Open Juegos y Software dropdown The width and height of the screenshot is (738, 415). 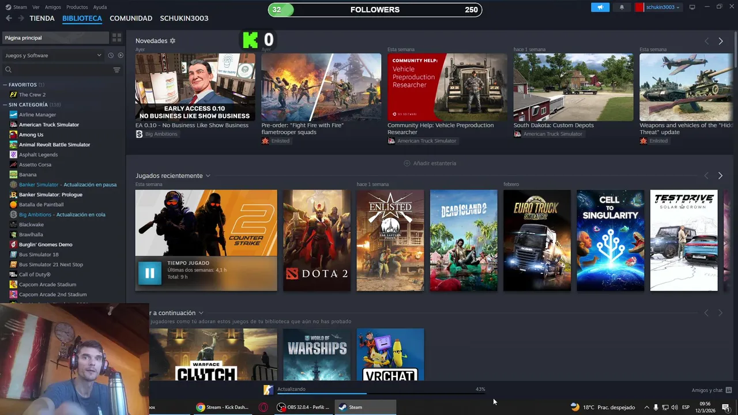pyautogui.click(x=54, y=55)
